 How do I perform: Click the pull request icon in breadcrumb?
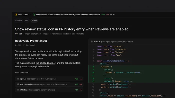pos(34,15)
